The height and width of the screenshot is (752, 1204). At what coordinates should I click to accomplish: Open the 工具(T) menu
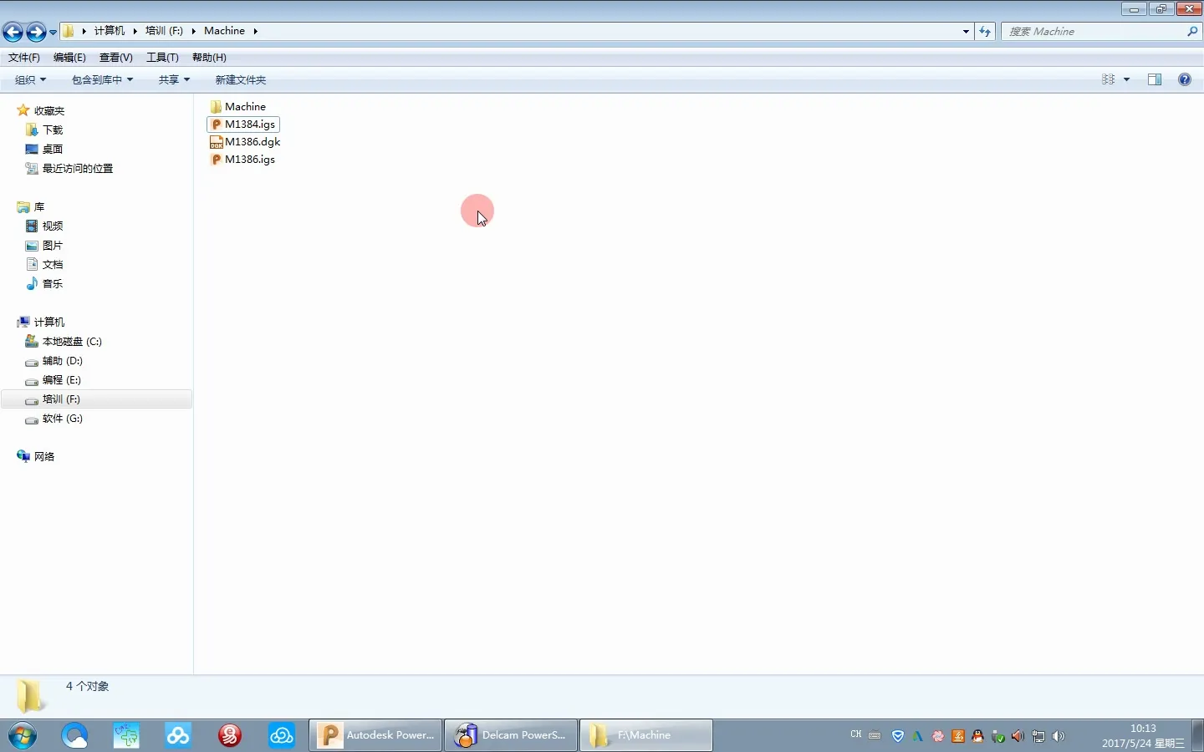pyautogui.click(x=162, y=58)
